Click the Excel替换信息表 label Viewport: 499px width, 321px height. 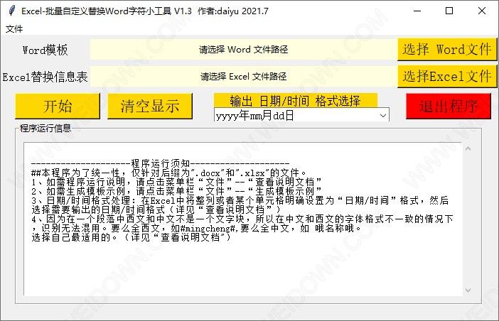45,77
